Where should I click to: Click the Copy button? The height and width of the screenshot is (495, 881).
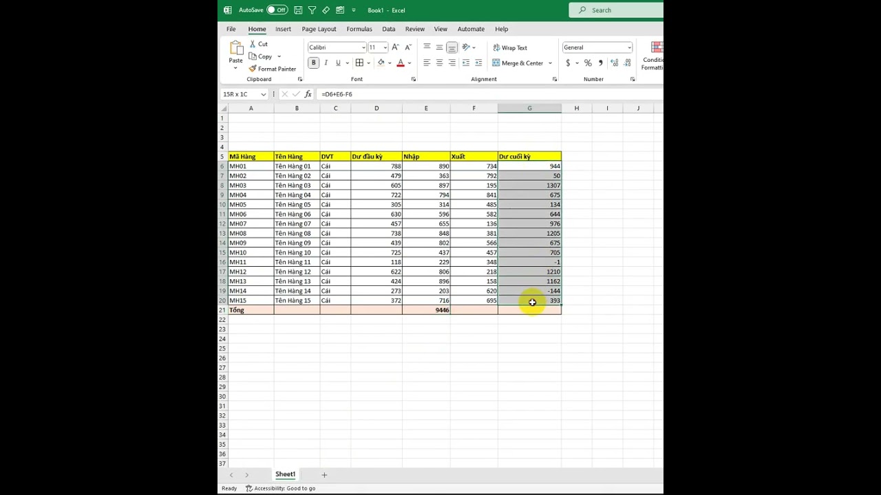(261, 56)
